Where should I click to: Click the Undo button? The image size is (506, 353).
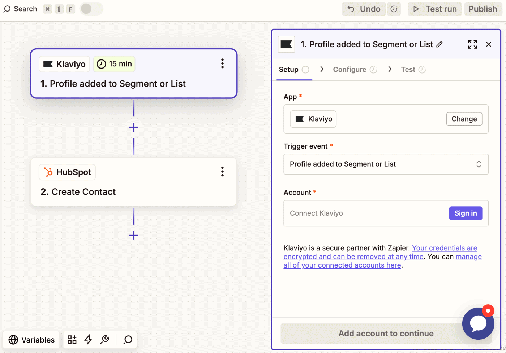[x=364, y=9]
